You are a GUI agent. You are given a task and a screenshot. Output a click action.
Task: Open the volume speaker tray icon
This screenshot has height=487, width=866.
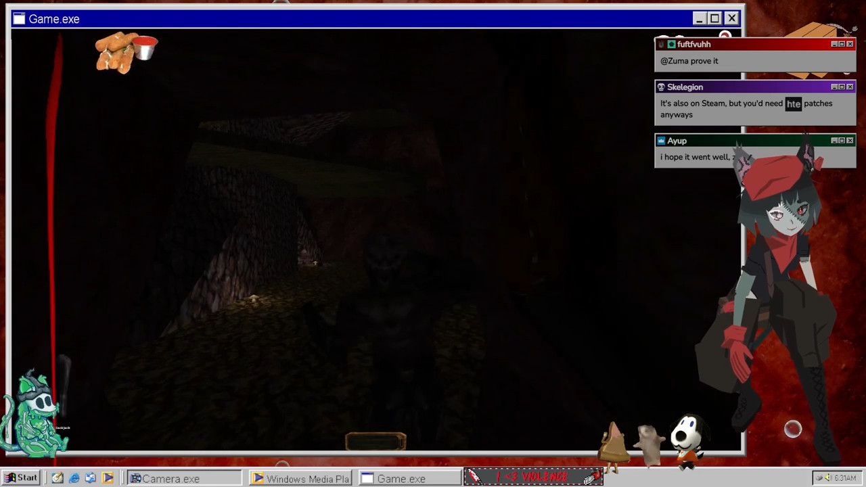point(827,478)
